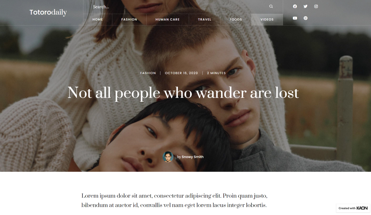Select the Videos menu item
This screenshot has height=215, width=371.
pos(267,19)
